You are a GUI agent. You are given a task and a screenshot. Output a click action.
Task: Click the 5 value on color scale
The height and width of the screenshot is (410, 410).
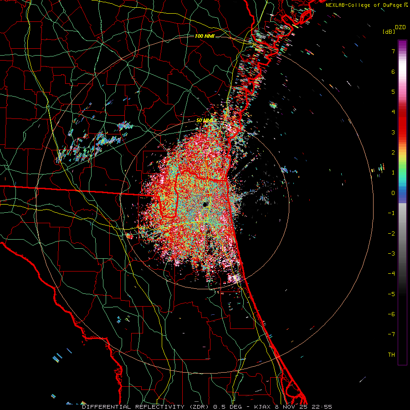393,92
